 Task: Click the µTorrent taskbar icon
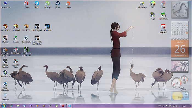tap(57, 106)
